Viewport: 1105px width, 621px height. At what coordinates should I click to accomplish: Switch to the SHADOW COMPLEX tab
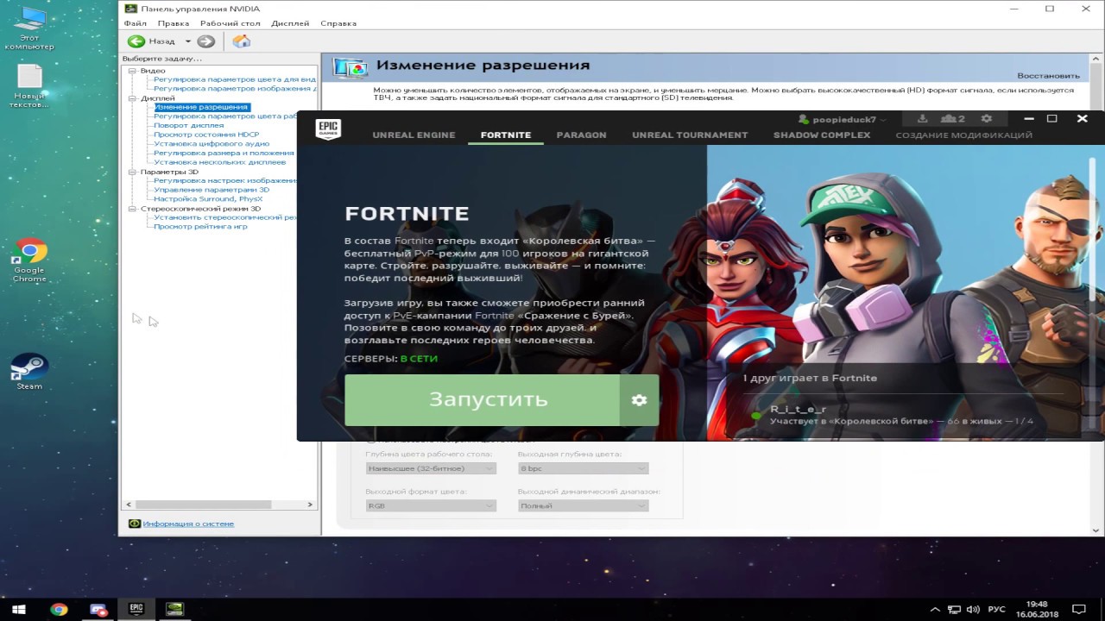[x=822, y=135]
